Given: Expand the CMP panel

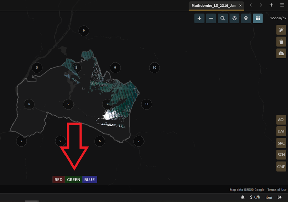Looking at the screenshot, I should click(x=281, y=167).
